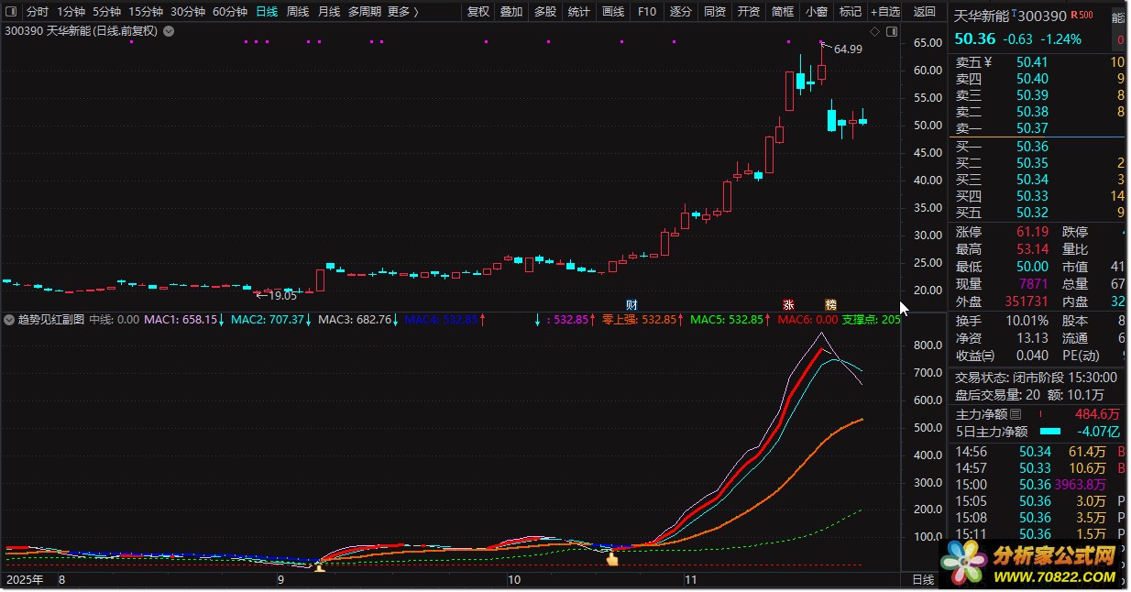Click the 逐分 toolbar button
This screenshot has height=592, width=1131.
point(681,12)
